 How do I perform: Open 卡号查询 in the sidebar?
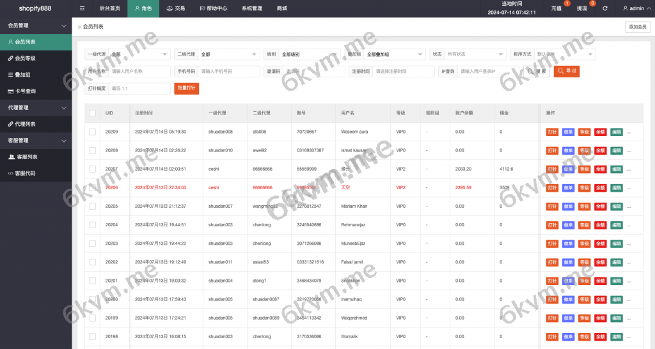(25, 91)
